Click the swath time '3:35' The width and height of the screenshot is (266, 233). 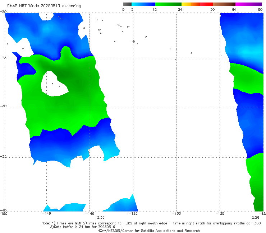point(101,218)
